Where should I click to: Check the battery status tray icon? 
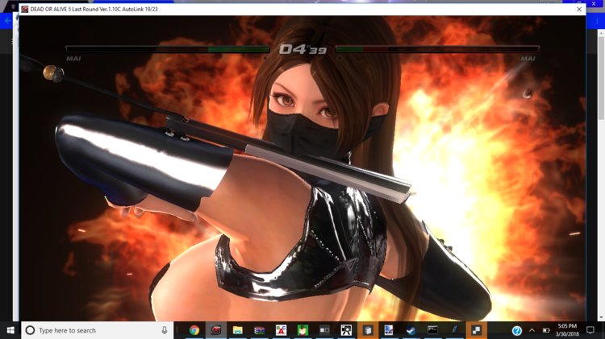[x=546, y=330]
